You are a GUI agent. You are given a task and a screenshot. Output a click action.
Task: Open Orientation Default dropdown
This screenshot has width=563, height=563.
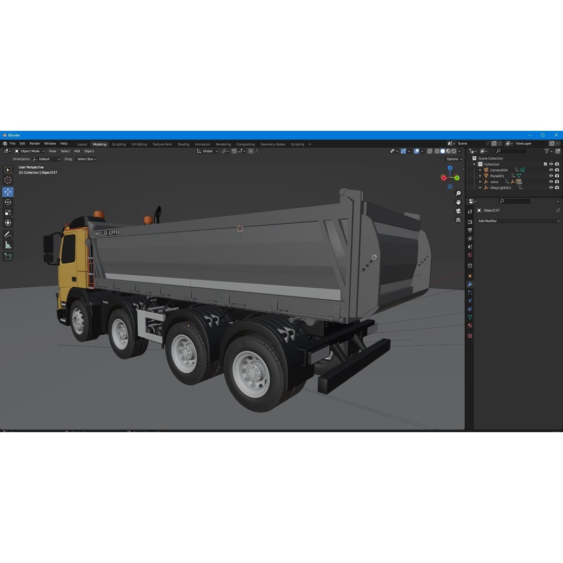pyautogui.click(x=46, y=159)
